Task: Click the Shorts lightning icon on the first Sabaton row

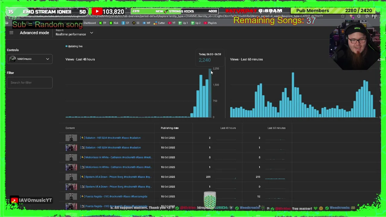Action: point(82,138)
